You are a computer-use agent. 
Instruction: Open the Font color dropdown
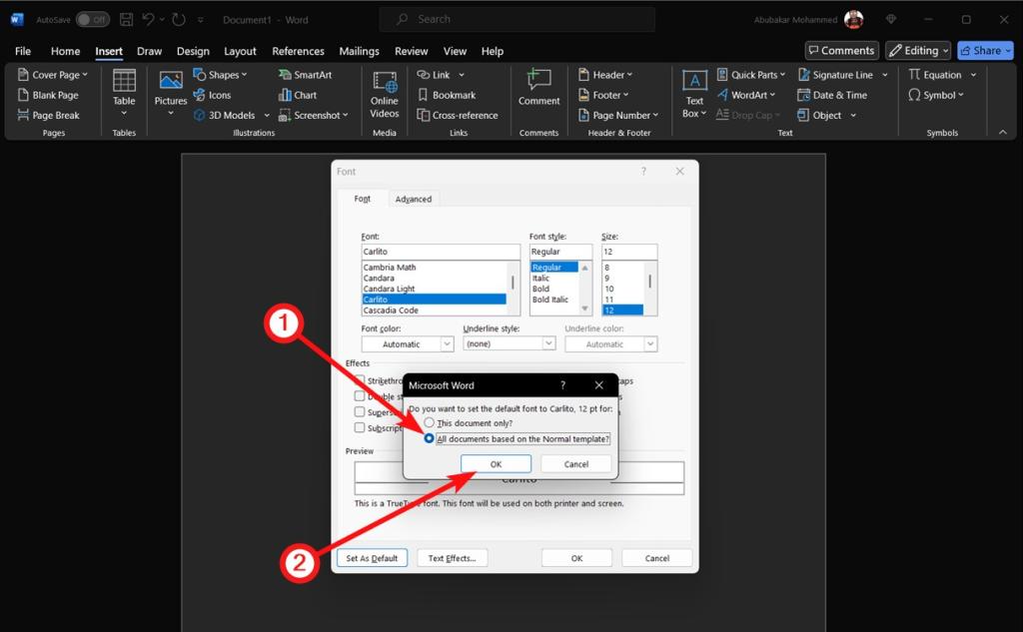[x=408, y=343]
